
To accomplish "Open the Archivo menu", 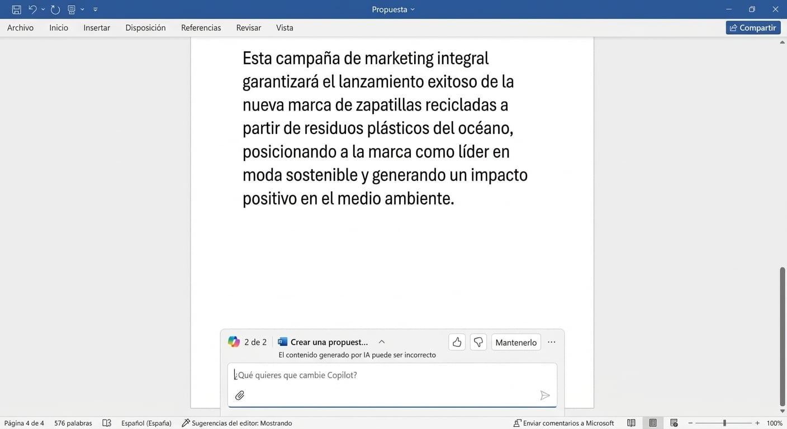I will (20, 28).
